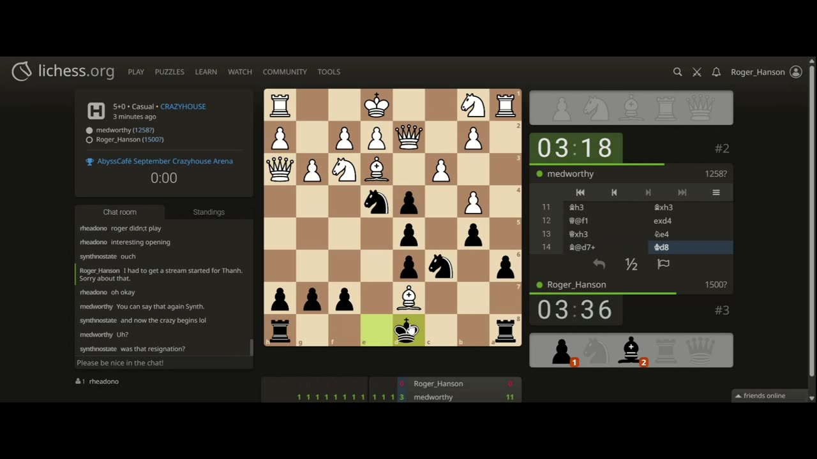This screenshot has height=459, width=817.
Task: Select move 11 ♗h3 in move list
Action: pyautogui.click(x=605, y=207)
